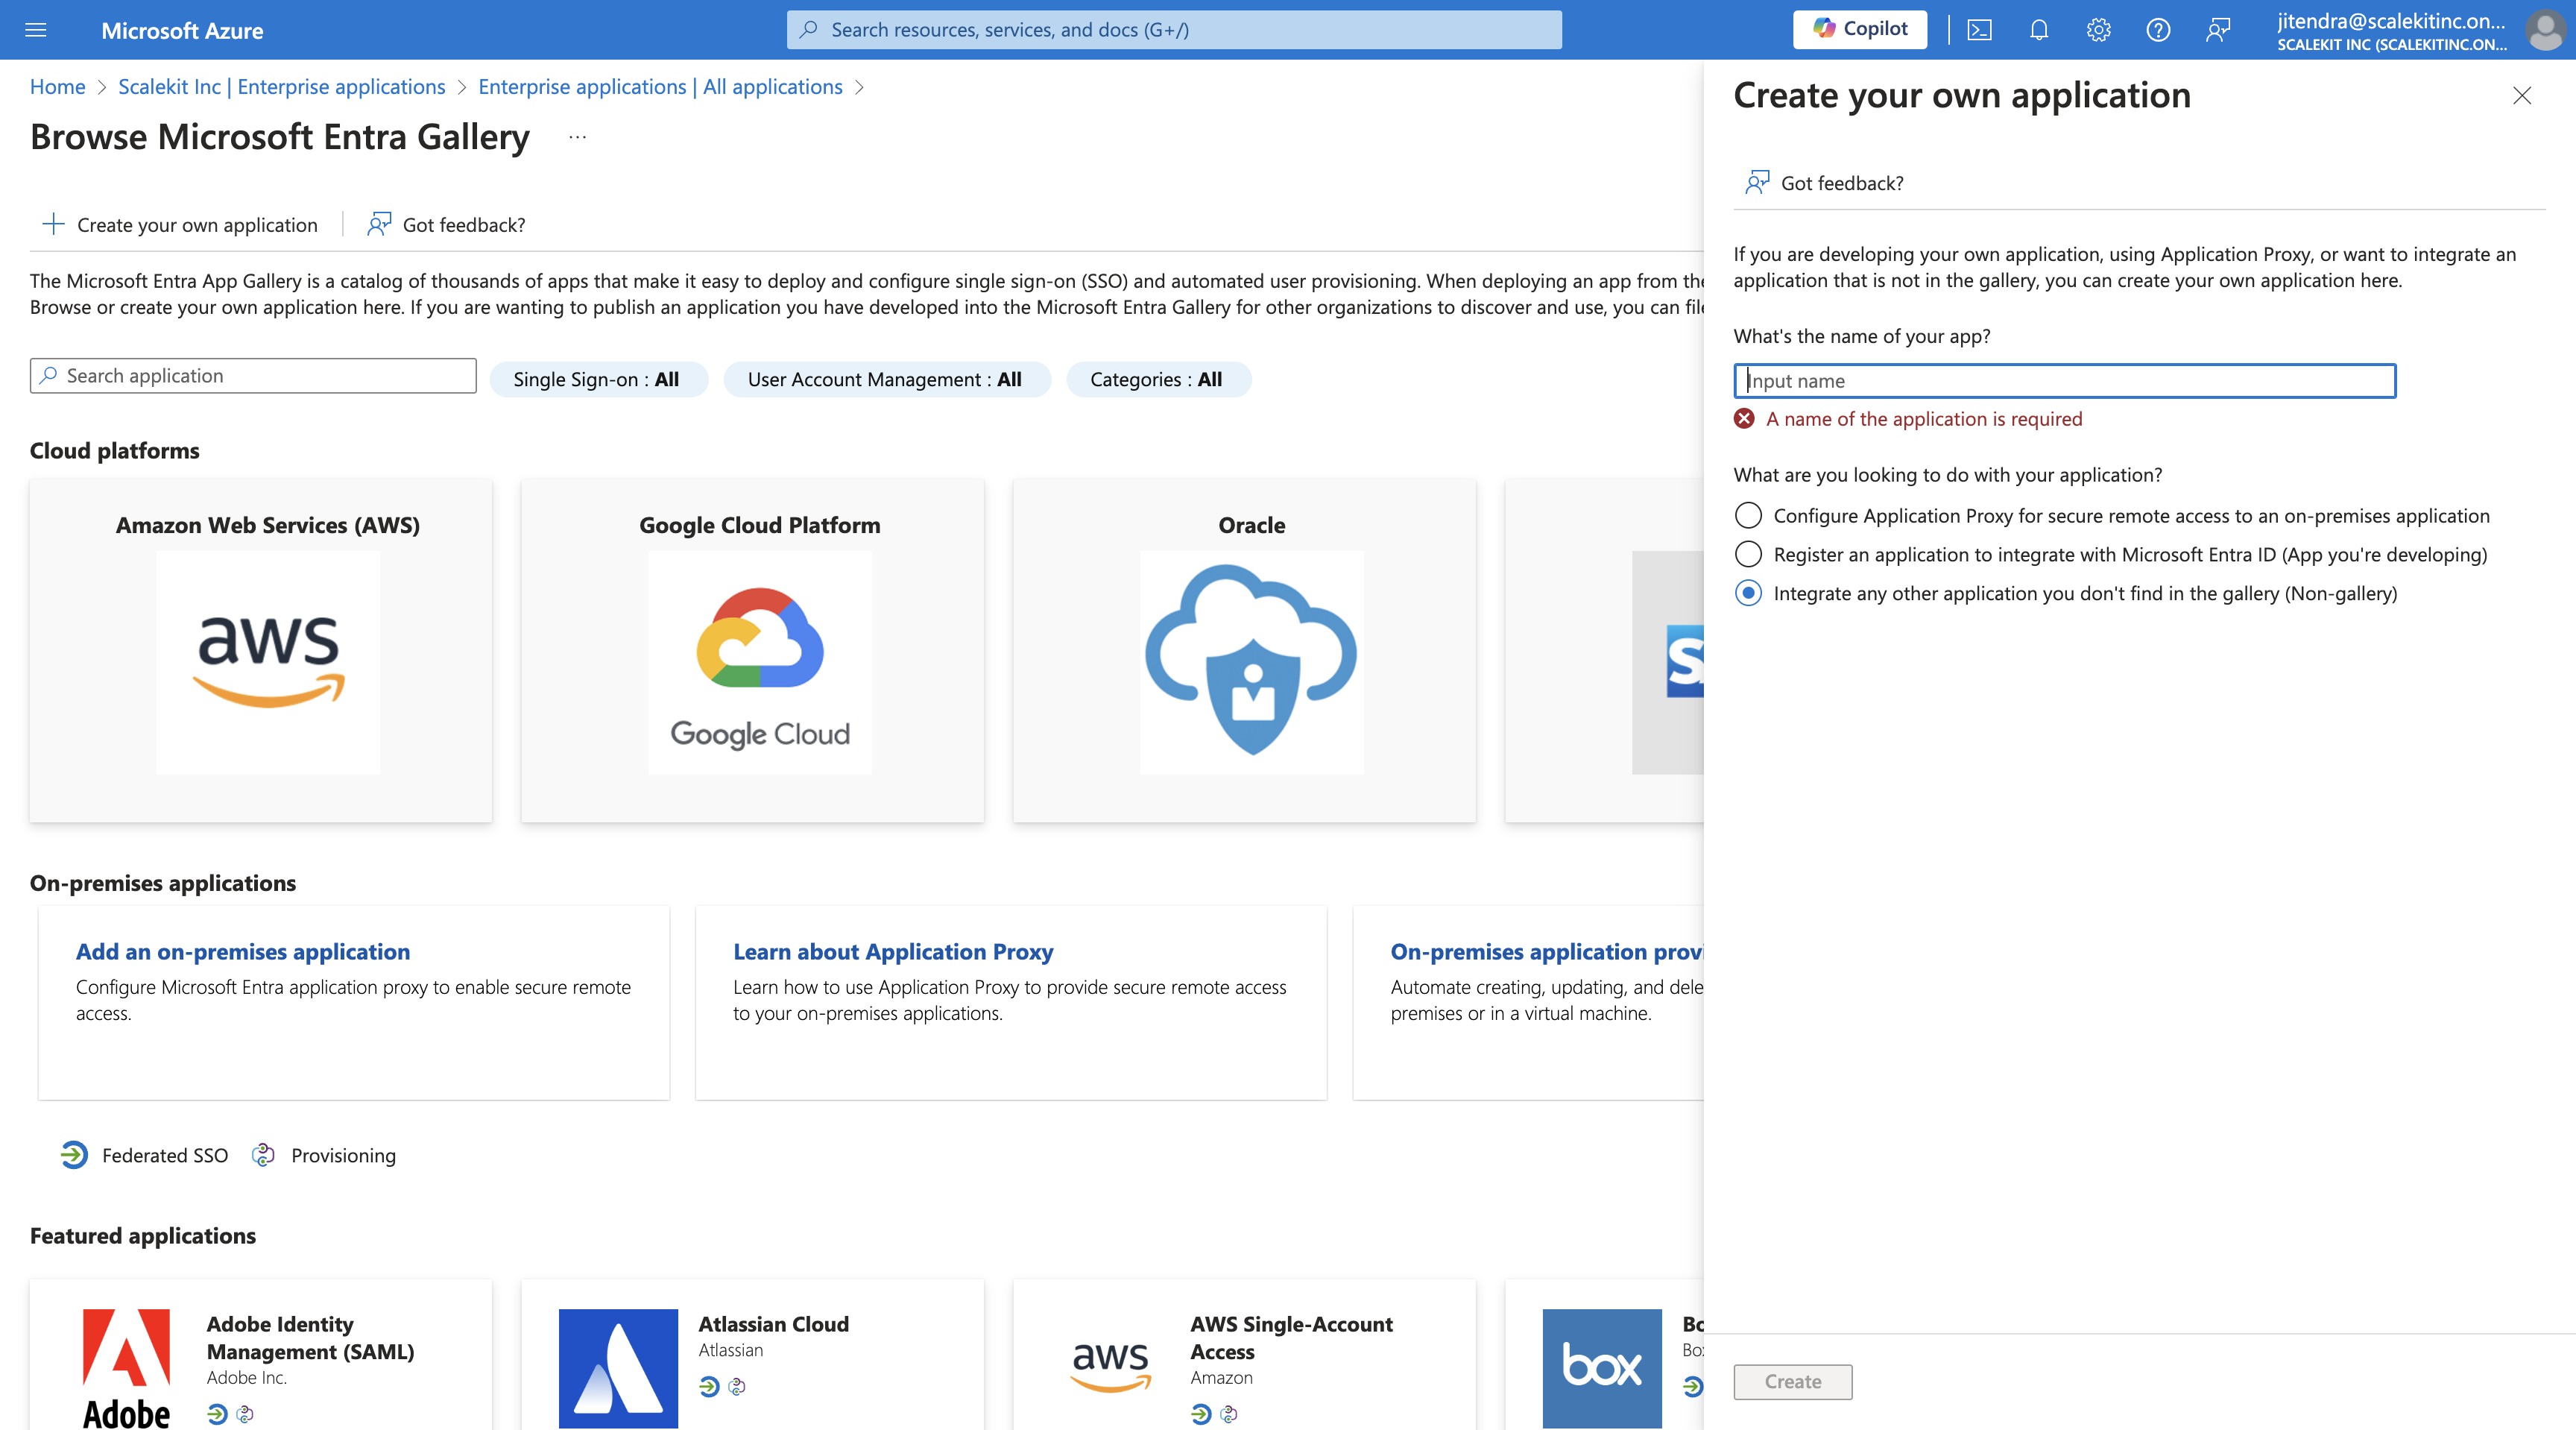The height and width of the screenshot is (1430, 2576).
Task: Click the red error icon under name field
Action: [1744, 418]
